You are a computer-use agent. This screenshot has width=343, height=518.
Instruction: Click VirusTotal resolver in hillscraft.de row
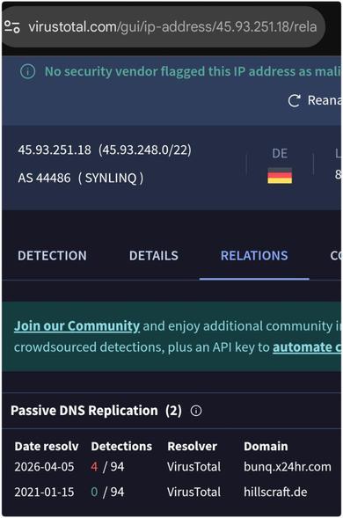194,492
